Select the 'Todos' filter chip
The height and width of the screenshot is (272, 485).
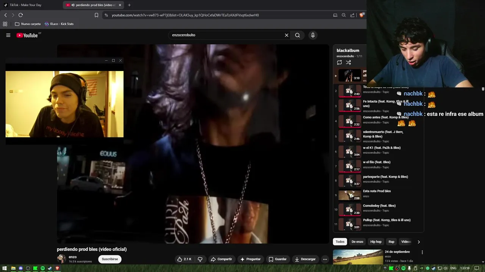340,242
